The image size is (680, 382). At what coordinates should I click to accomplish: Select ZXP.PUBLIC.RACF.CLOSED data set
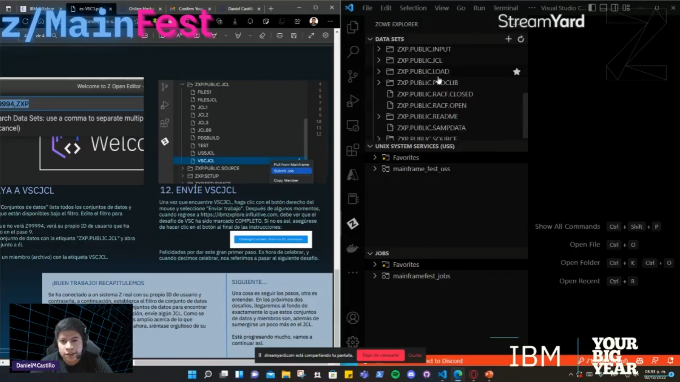click(435, 94)
